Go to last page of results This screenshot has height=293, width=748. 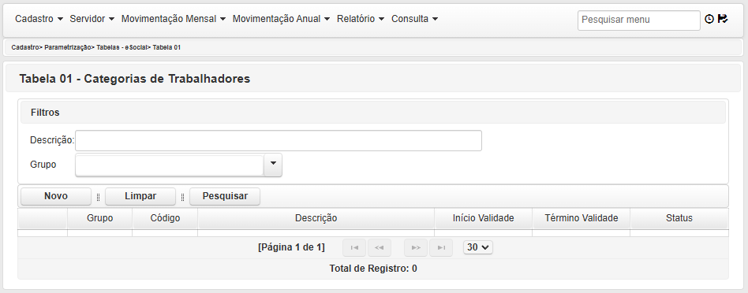(x=441, y=248)
